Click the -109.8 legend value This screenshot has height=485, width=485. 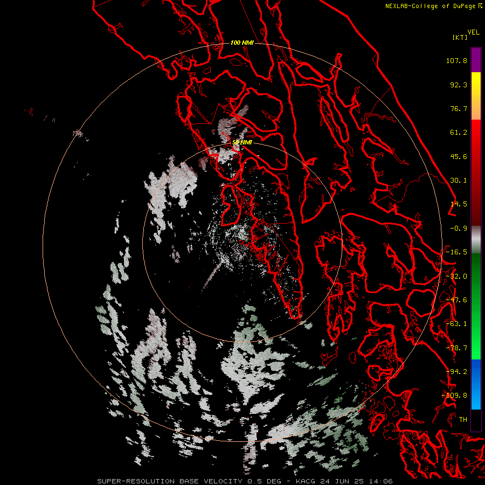pyautogui.click(x=455, y=396)
